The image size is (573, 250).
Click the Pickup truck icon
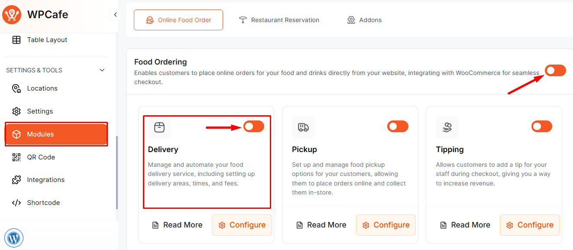coord(303,127)
